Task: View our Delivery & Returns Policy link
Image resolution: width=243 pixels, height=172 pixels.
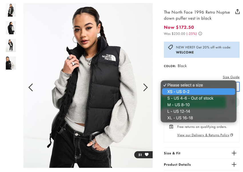Action: pos(203,135)
